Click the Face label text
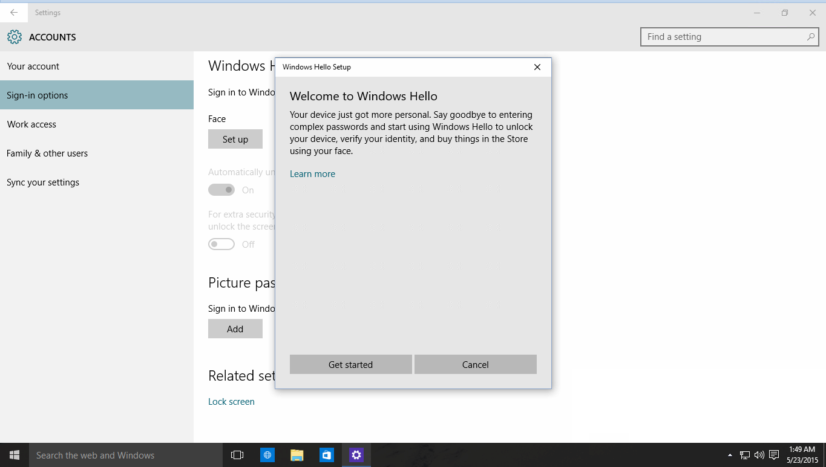The width and height of the screenshot is (826, 467). (x=217, y=119)
